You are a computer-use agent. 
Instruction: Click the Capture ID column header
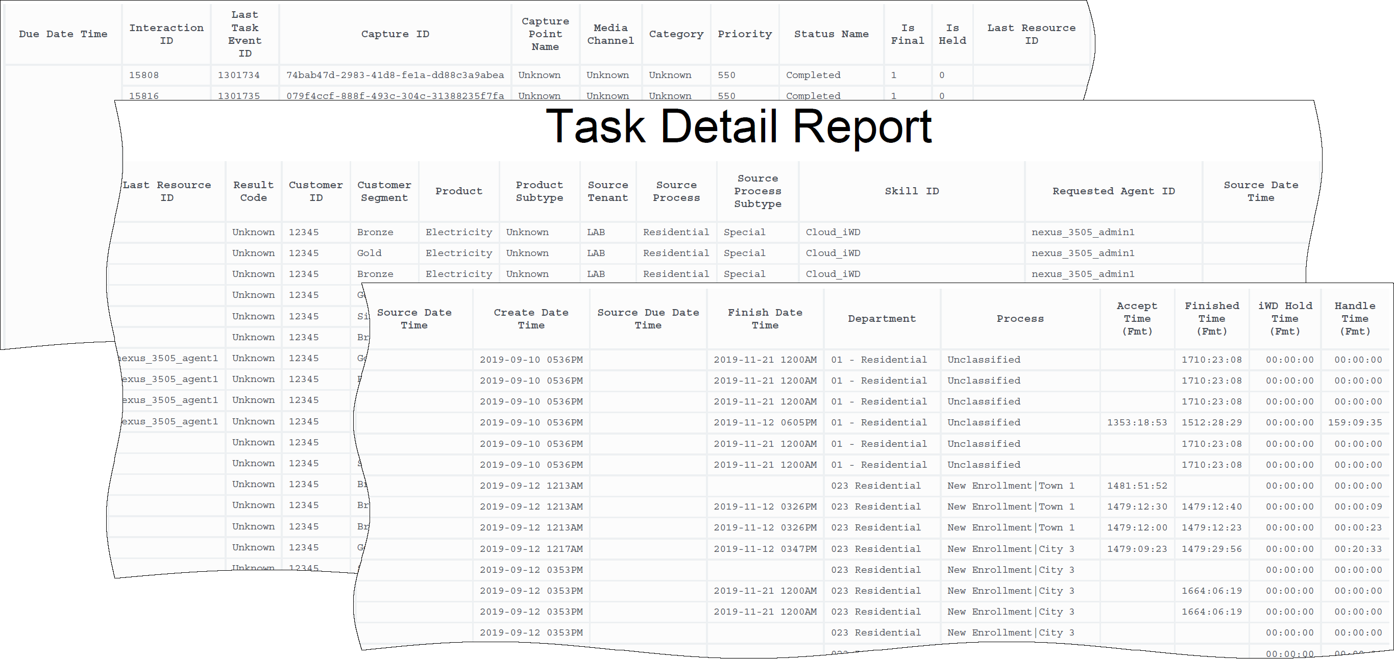[x=395, y=34]
